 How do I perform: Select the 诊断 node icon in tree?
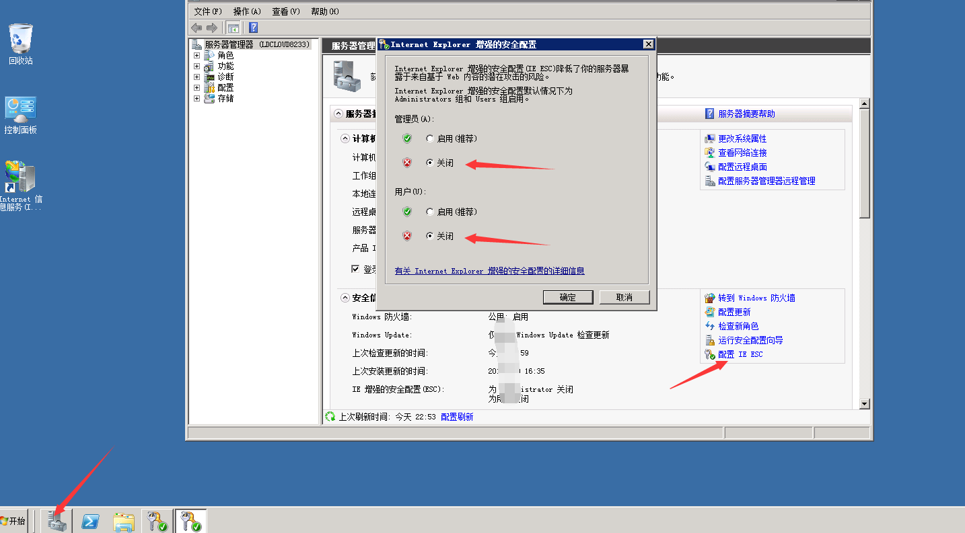coord(209,77)
